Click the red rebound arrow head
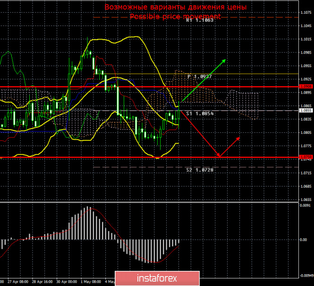This screenshot has height=286, width=314. coord(238,139)
